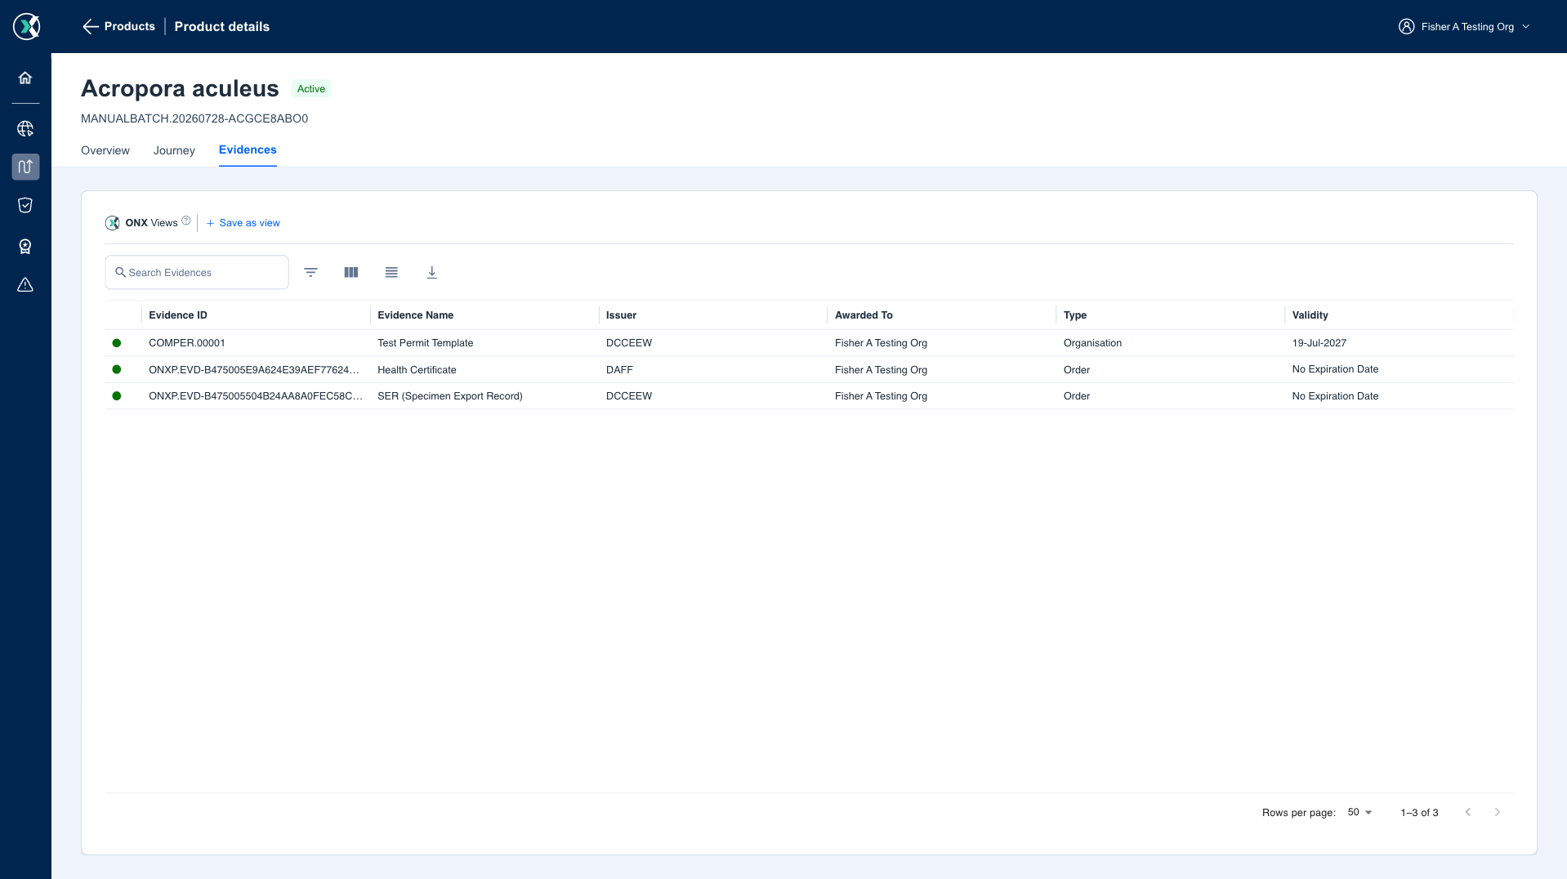The width and height of the screenshot is (1567, 879).
Task: Click the green status dot for COMPER.00001
Action: tap(117, 343)
